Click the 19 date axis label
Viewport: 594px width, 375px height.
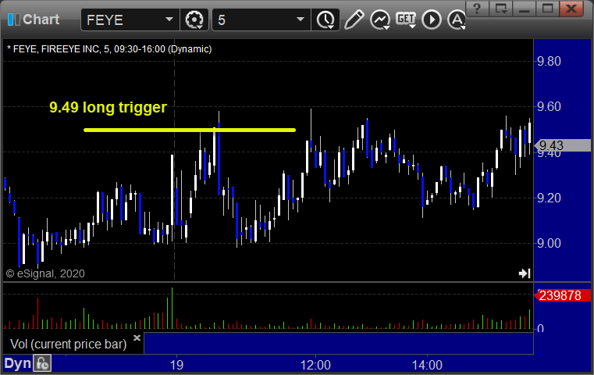point(176,365)
